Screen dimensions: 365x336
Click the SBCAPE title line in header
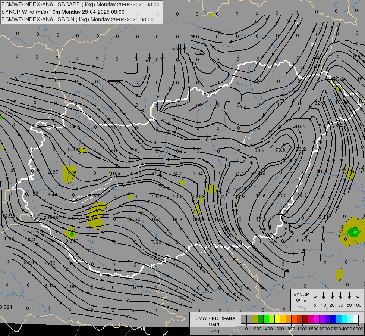coord(81,4)
